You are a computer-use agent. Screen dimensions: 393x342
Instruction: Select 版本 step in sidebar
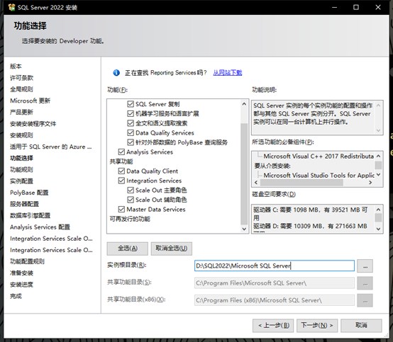(x=16, y=67)
